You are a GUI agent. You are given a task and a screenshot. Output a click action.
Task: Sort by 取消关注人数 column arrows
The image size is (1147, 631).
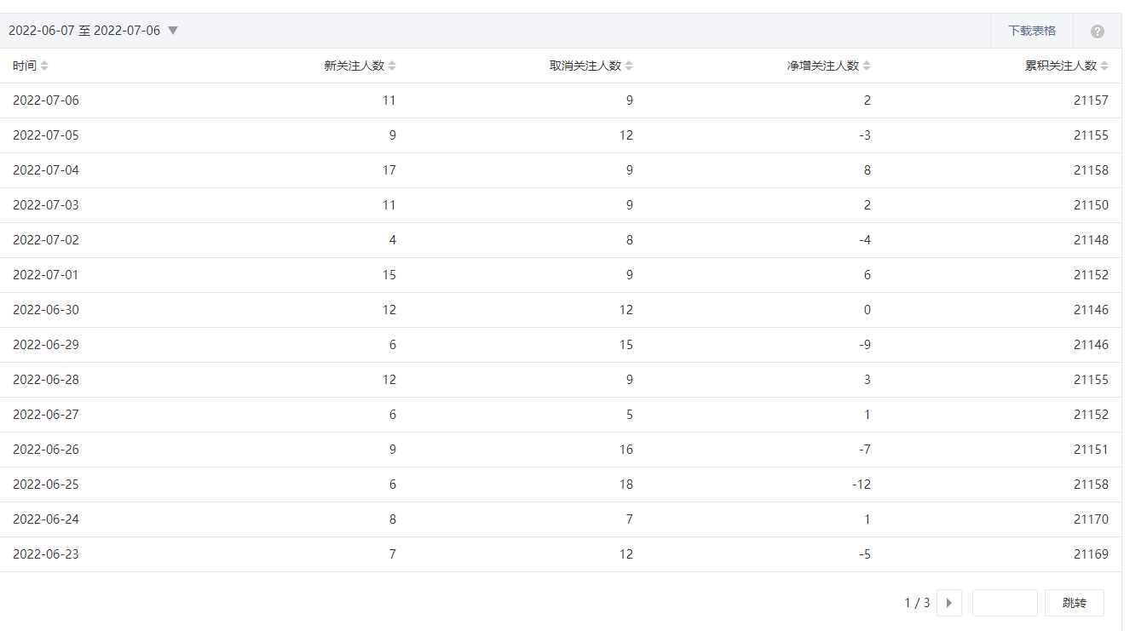click(x=629, y=66)
